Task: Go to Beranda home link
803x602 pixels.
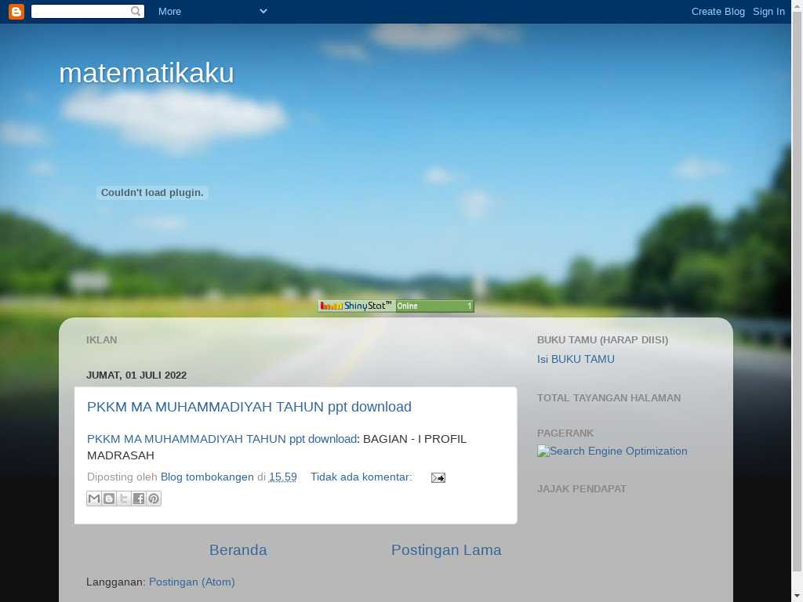Action: click(x=238, y=549)
